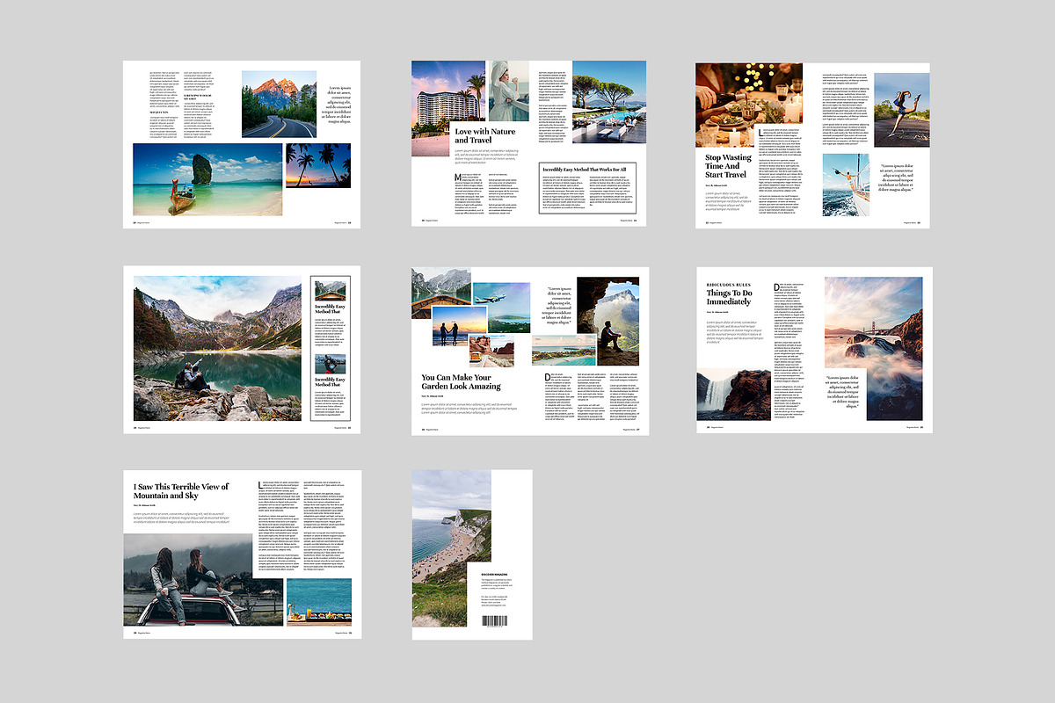Select the "Stop Wasting Time And Start Travel" headline
This screenshot has width=1055, height=703.
726,166
